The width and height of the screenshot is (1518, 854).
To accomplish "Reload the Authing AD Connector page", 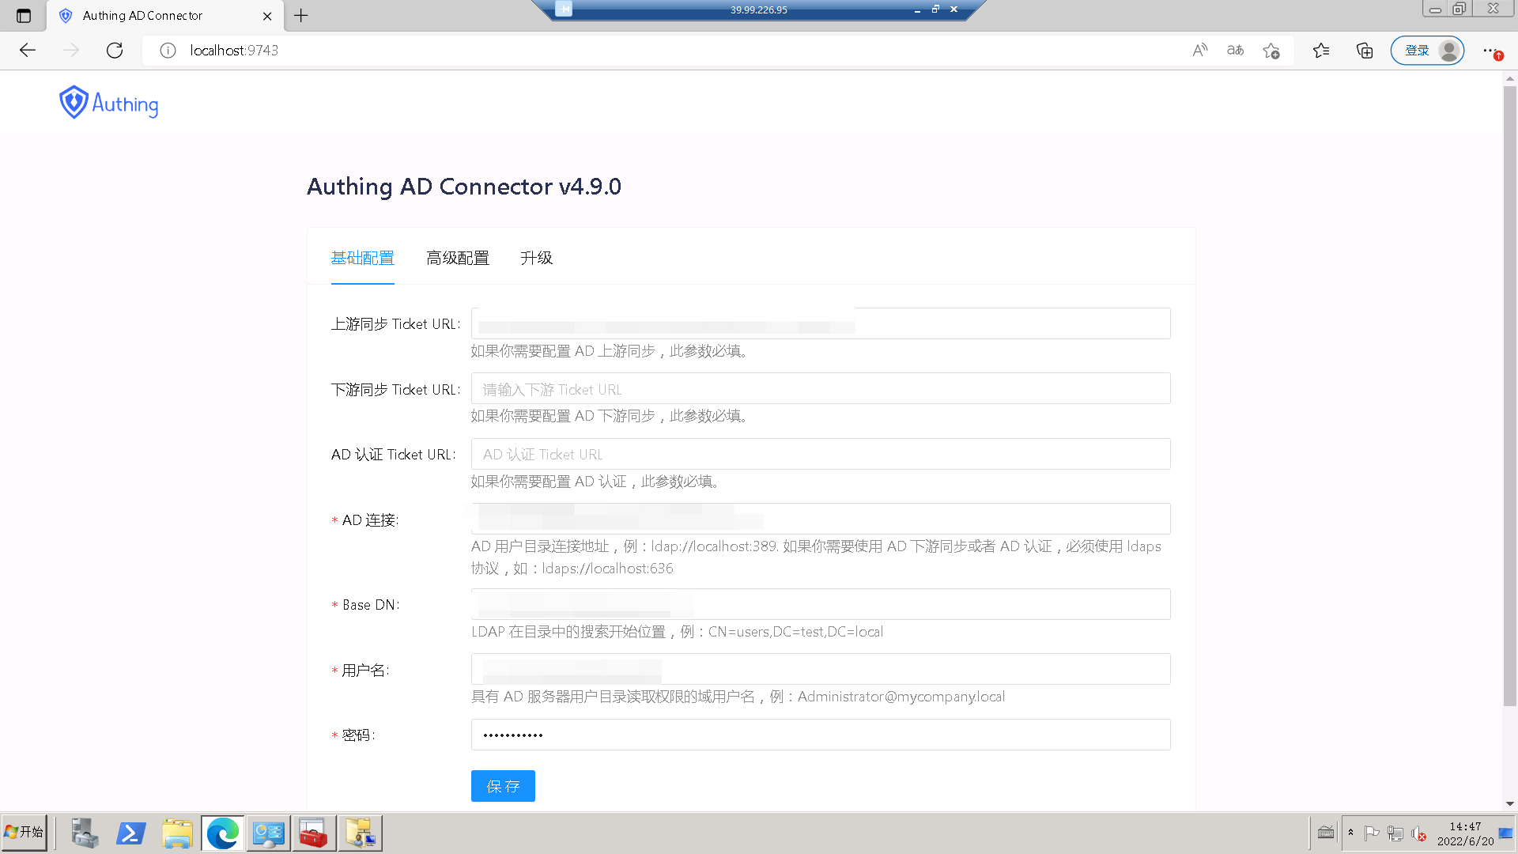I will [114, 50].
